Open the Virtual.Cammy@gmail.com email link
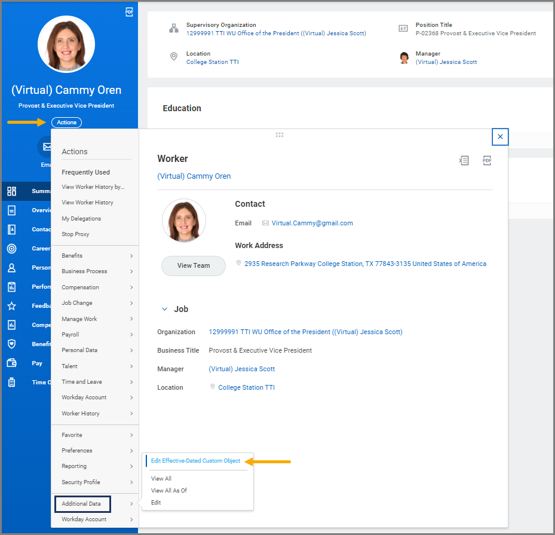This screenshot has width=555, height=535. 312,223
